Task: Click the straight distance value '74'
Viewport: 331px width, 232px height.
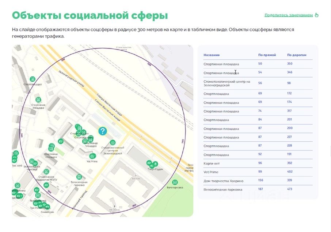Action: pyautogui.click(x=260, y=111)
